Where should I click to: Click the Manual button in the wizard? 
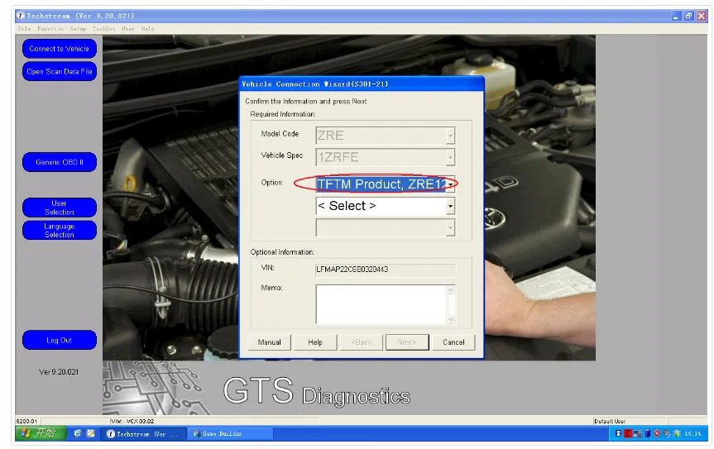pyautogui.click(x=269, y=342)
